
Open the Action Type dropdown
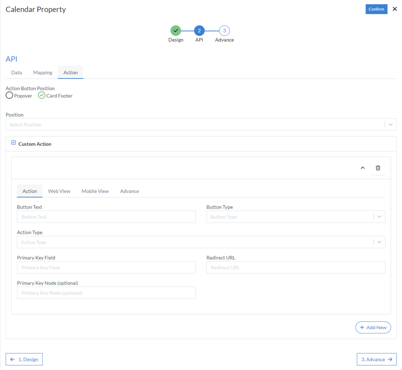coord(379,242)
